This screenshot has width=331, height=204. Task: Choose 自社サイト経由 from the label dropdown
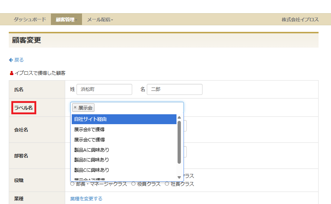[x=124, y=119]
